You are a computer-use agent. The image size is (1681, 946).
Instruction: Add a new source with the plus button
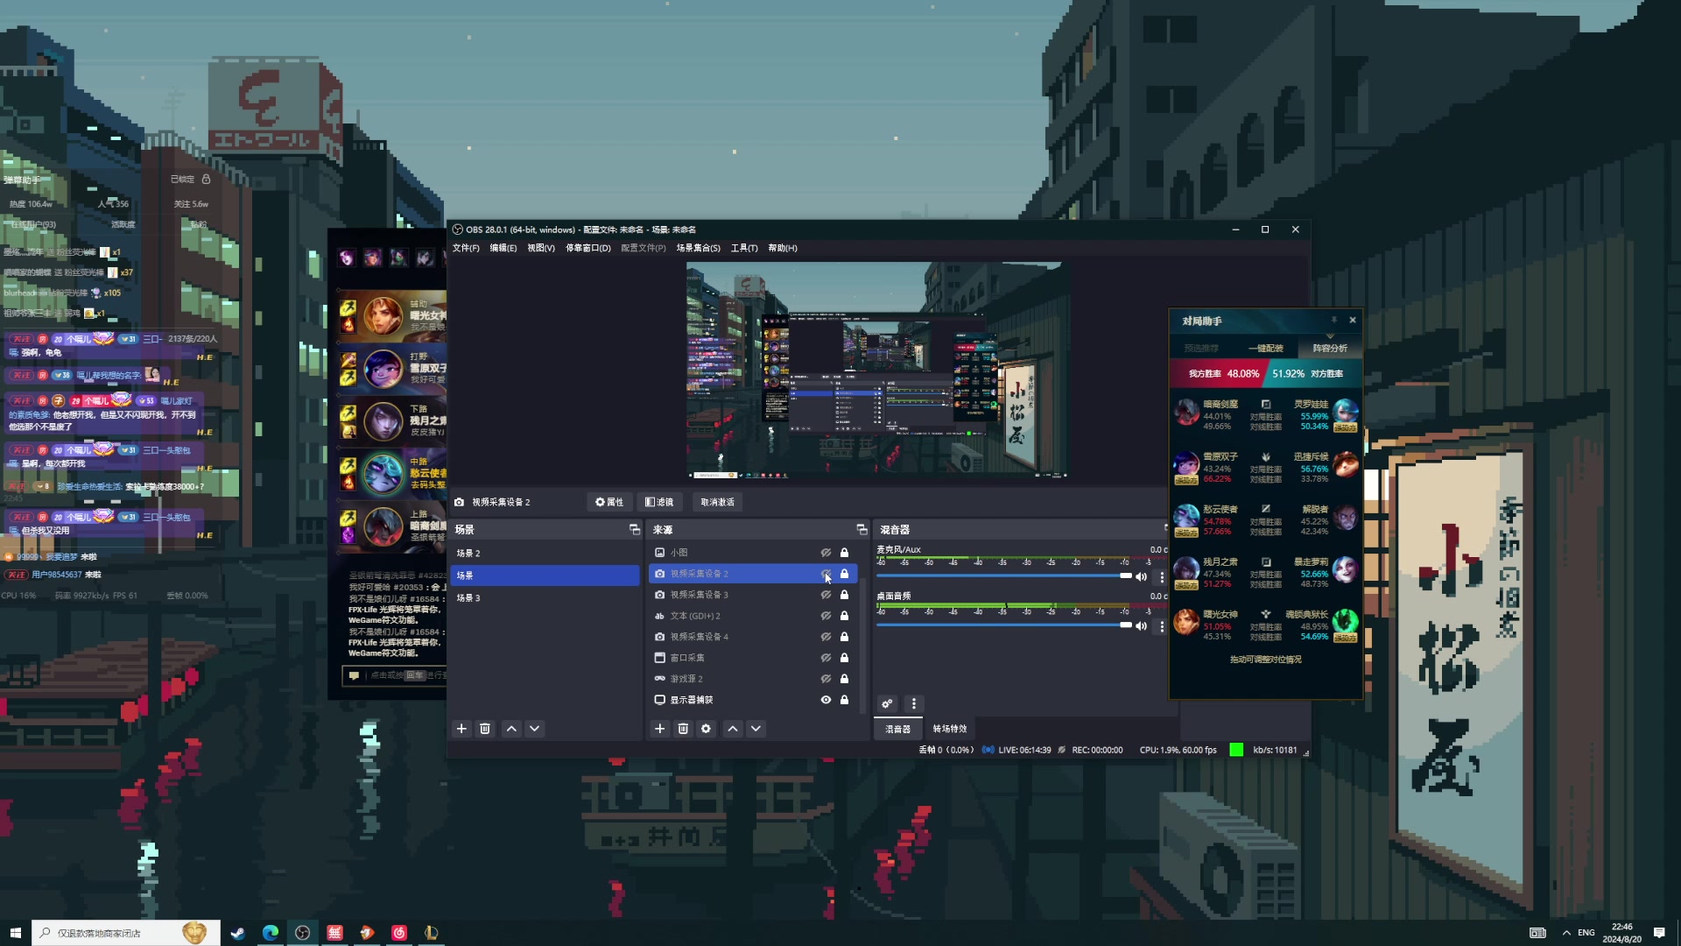(x=660, y=729)
